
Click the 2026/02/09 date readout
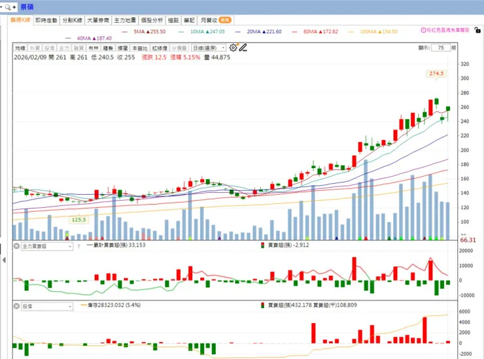click(30, 57)
